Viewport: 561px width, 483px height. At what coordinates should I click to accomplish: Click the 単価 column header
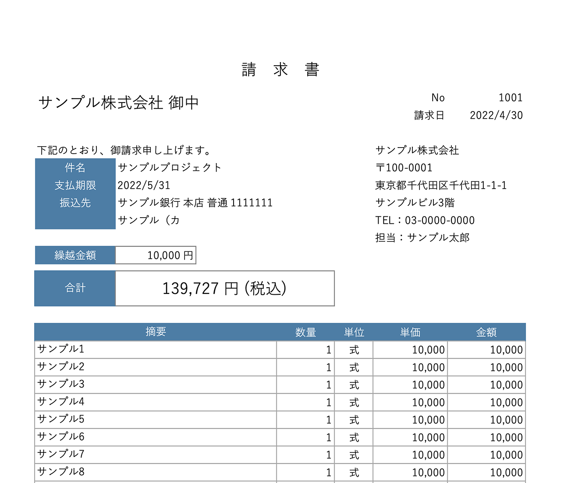click(410, 332)
